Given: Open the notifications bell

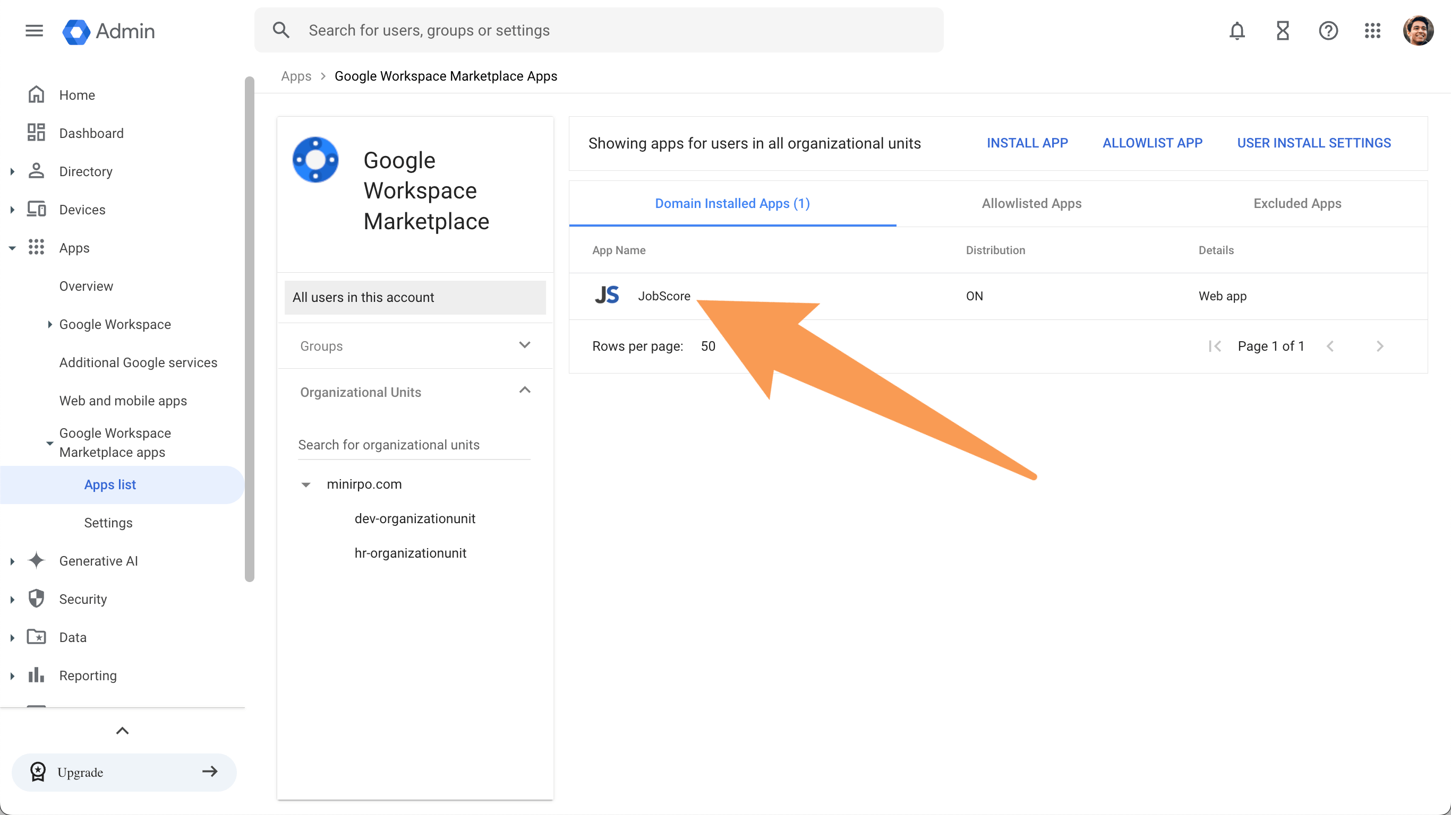Looking at the screenshot, I should [x=1237, y=30].
